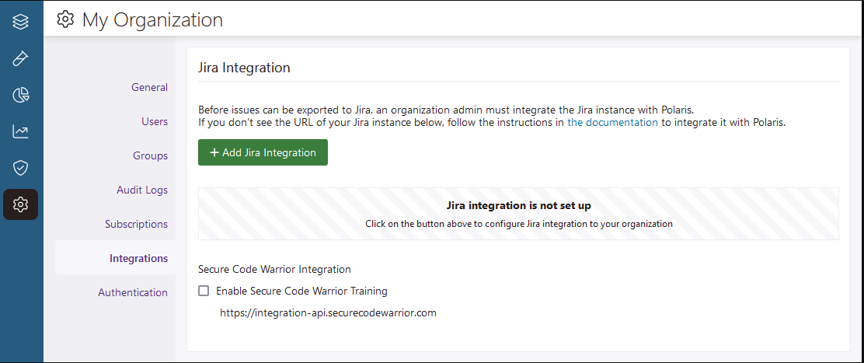Open the test tube icon in sidebar

pos(21,58)
